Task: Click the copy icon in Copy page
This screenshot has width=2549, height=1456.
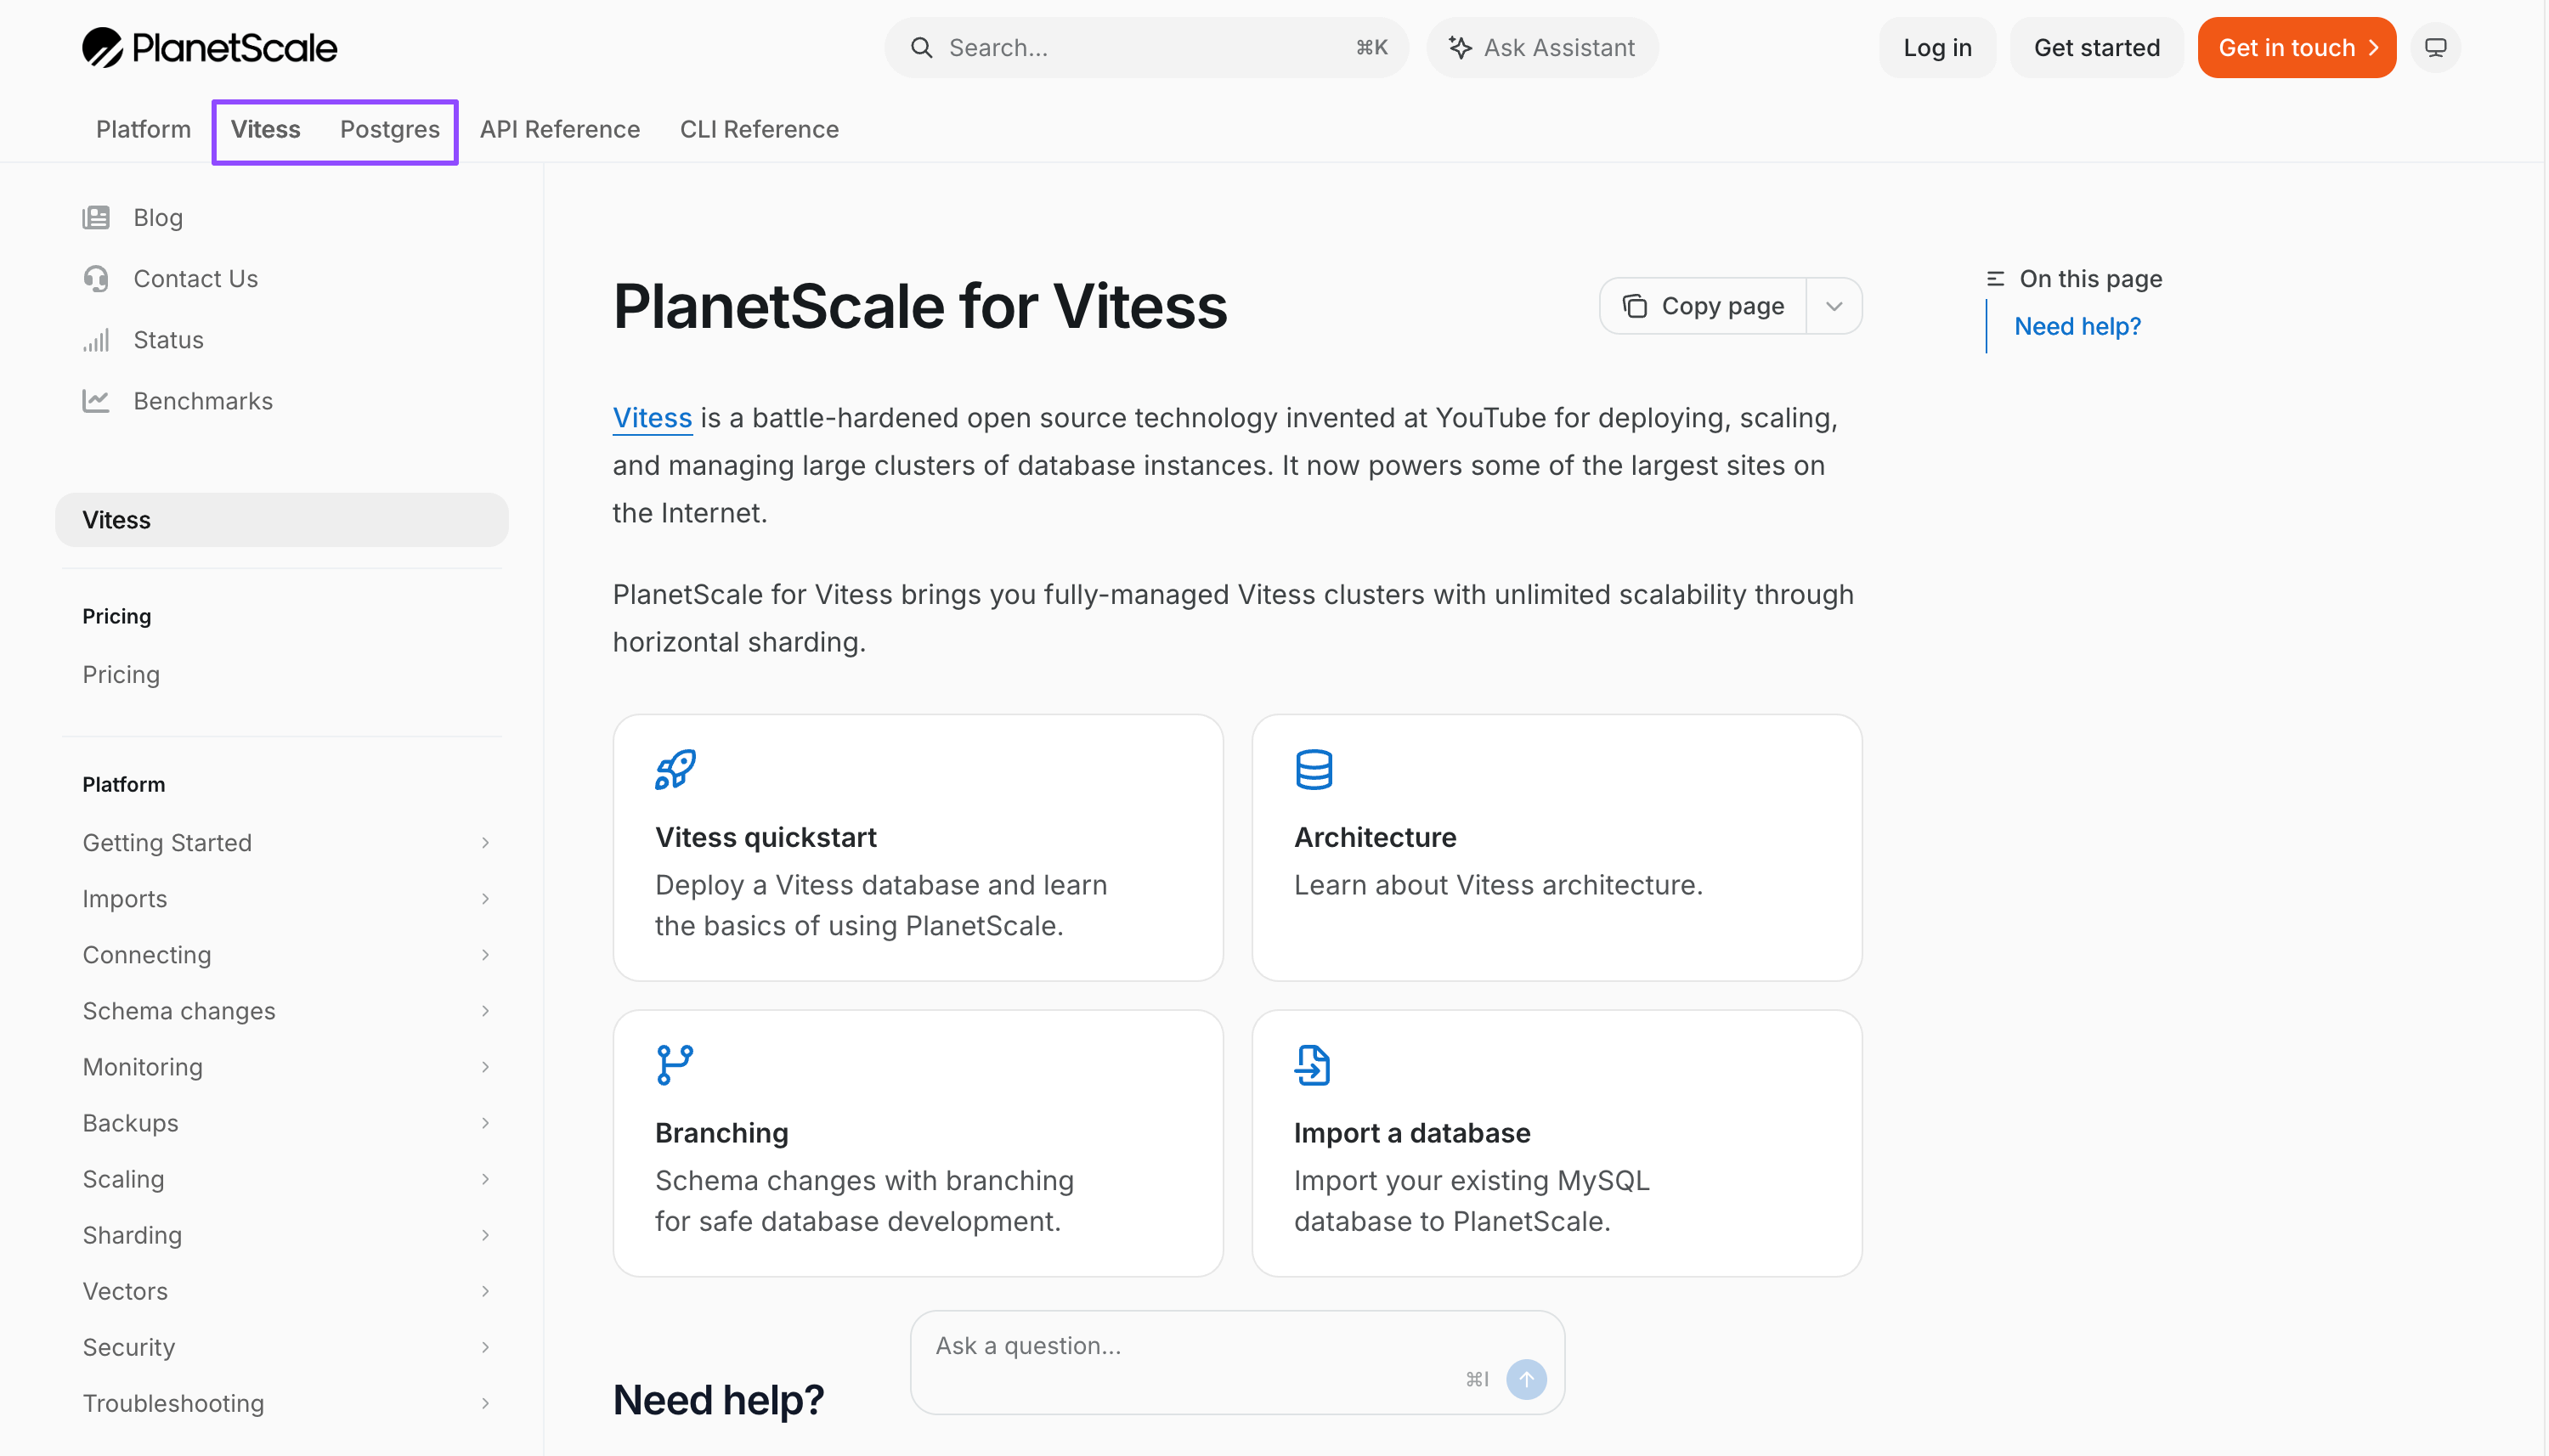Action: [x=1634, y=306]
